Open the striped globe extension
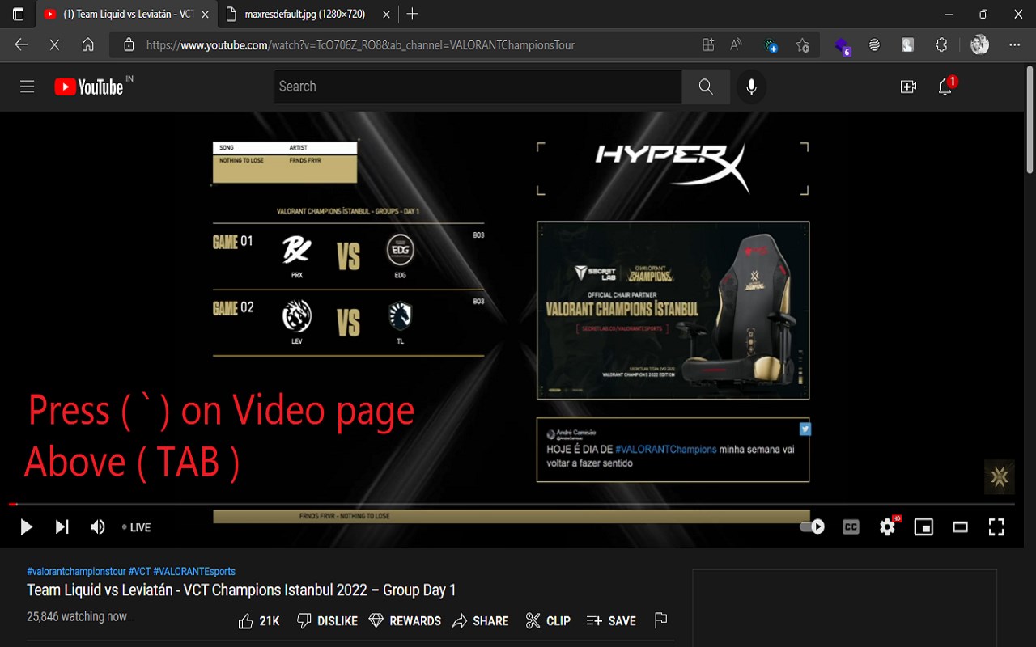This screenshot has width=1036, height=647. (x=874, y=45)
